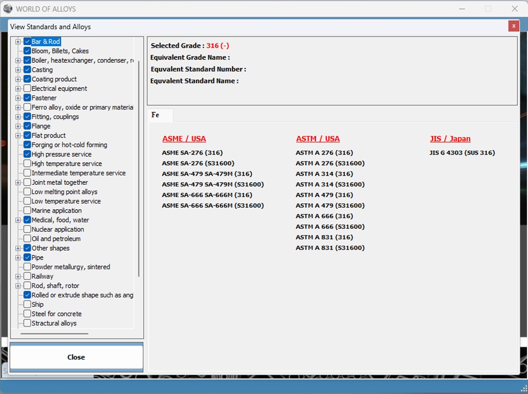Select Powder metallurgy, sintered item

coord(71,267)
